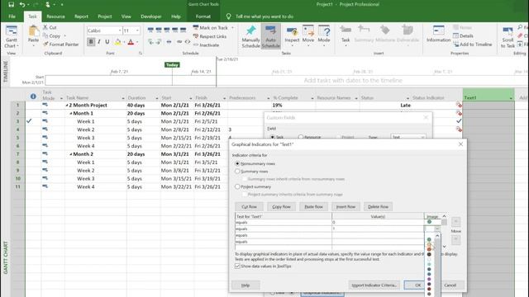Viewport: 529px width, 297px height.
Task: Select Auto Schedule mode
Action: [x=270, y=36]
